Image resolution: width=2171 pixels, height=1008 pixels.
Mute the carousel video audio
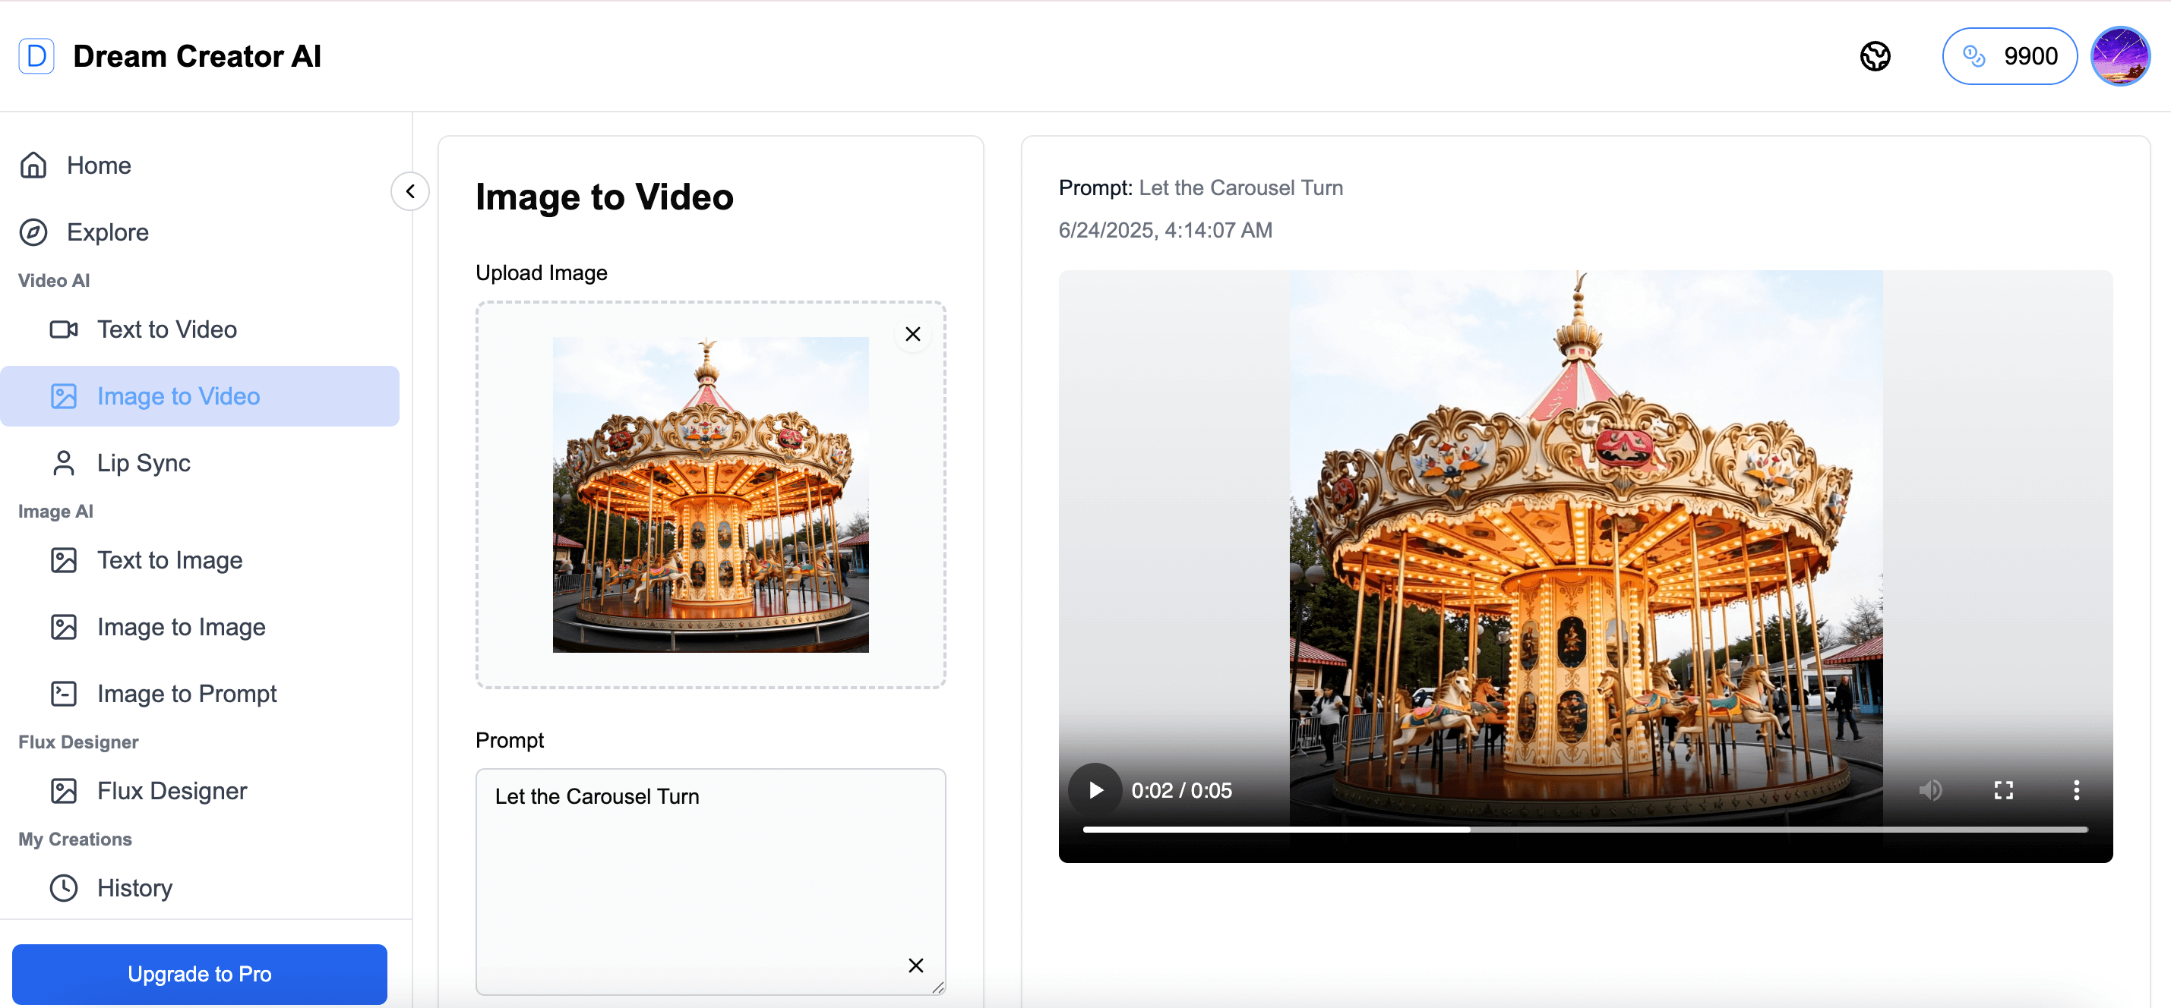tap(1932, 789)
